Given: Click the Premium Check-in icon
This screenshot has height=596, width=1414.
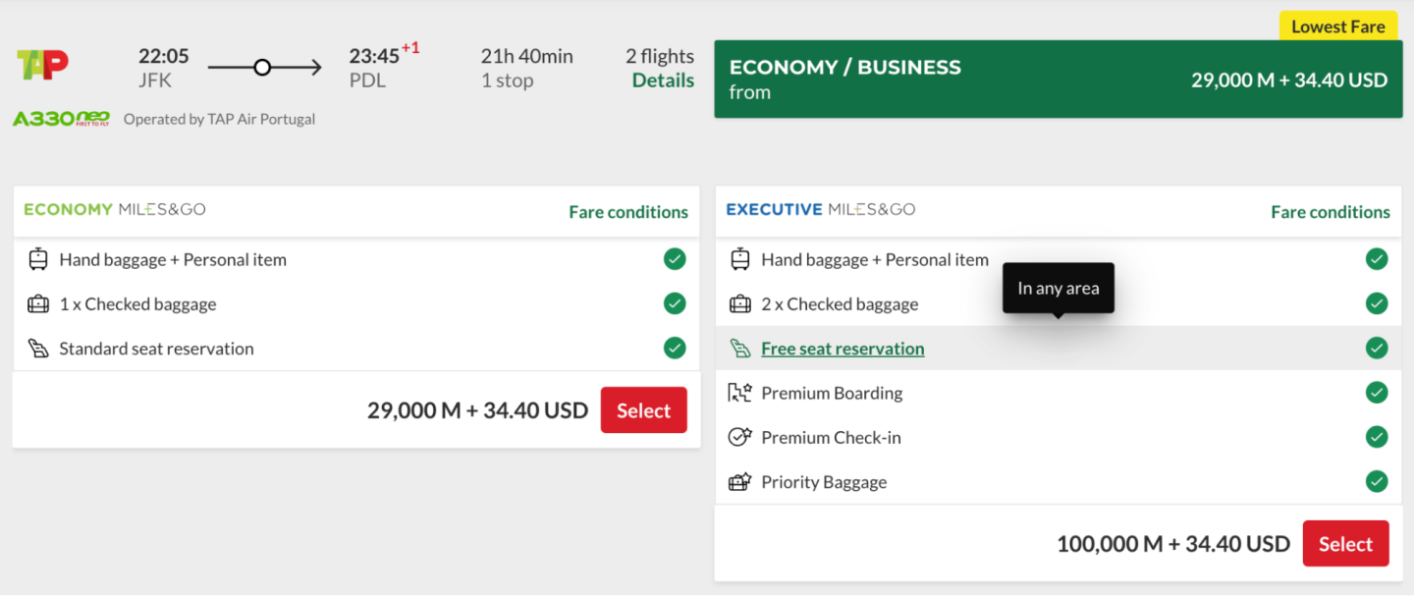Looking at the screenshot, I should point(739,437).
